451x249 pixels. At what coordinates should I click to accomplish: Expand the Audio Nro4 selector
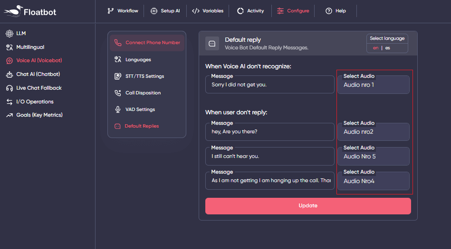pos(373,181)
